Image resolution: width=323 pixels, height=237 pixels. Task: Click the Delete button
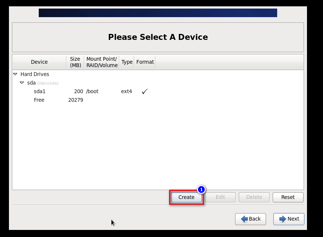pyautogui.click(x=254, y=197)
